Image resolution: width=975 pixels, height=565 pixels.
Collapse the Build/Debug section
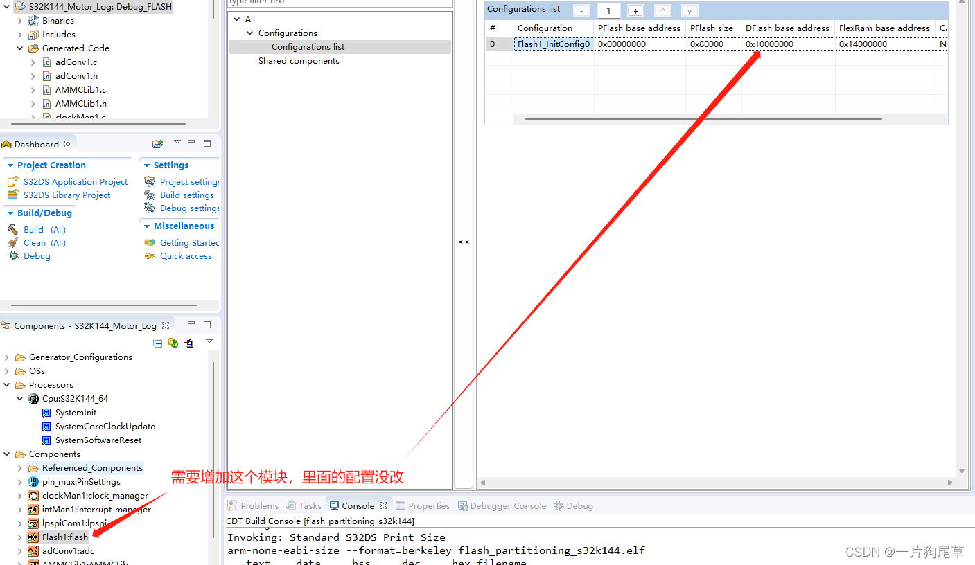click(x=10, y=213)
